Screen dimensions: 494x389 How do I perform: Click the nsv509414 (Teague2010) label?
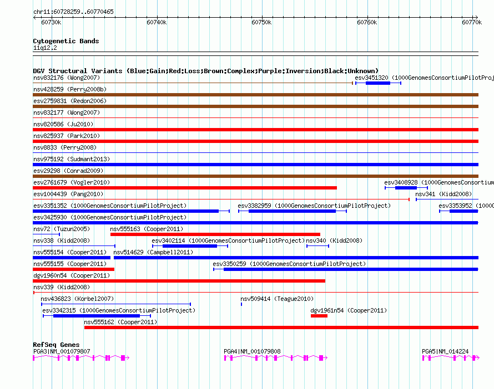tap(277, 299)
